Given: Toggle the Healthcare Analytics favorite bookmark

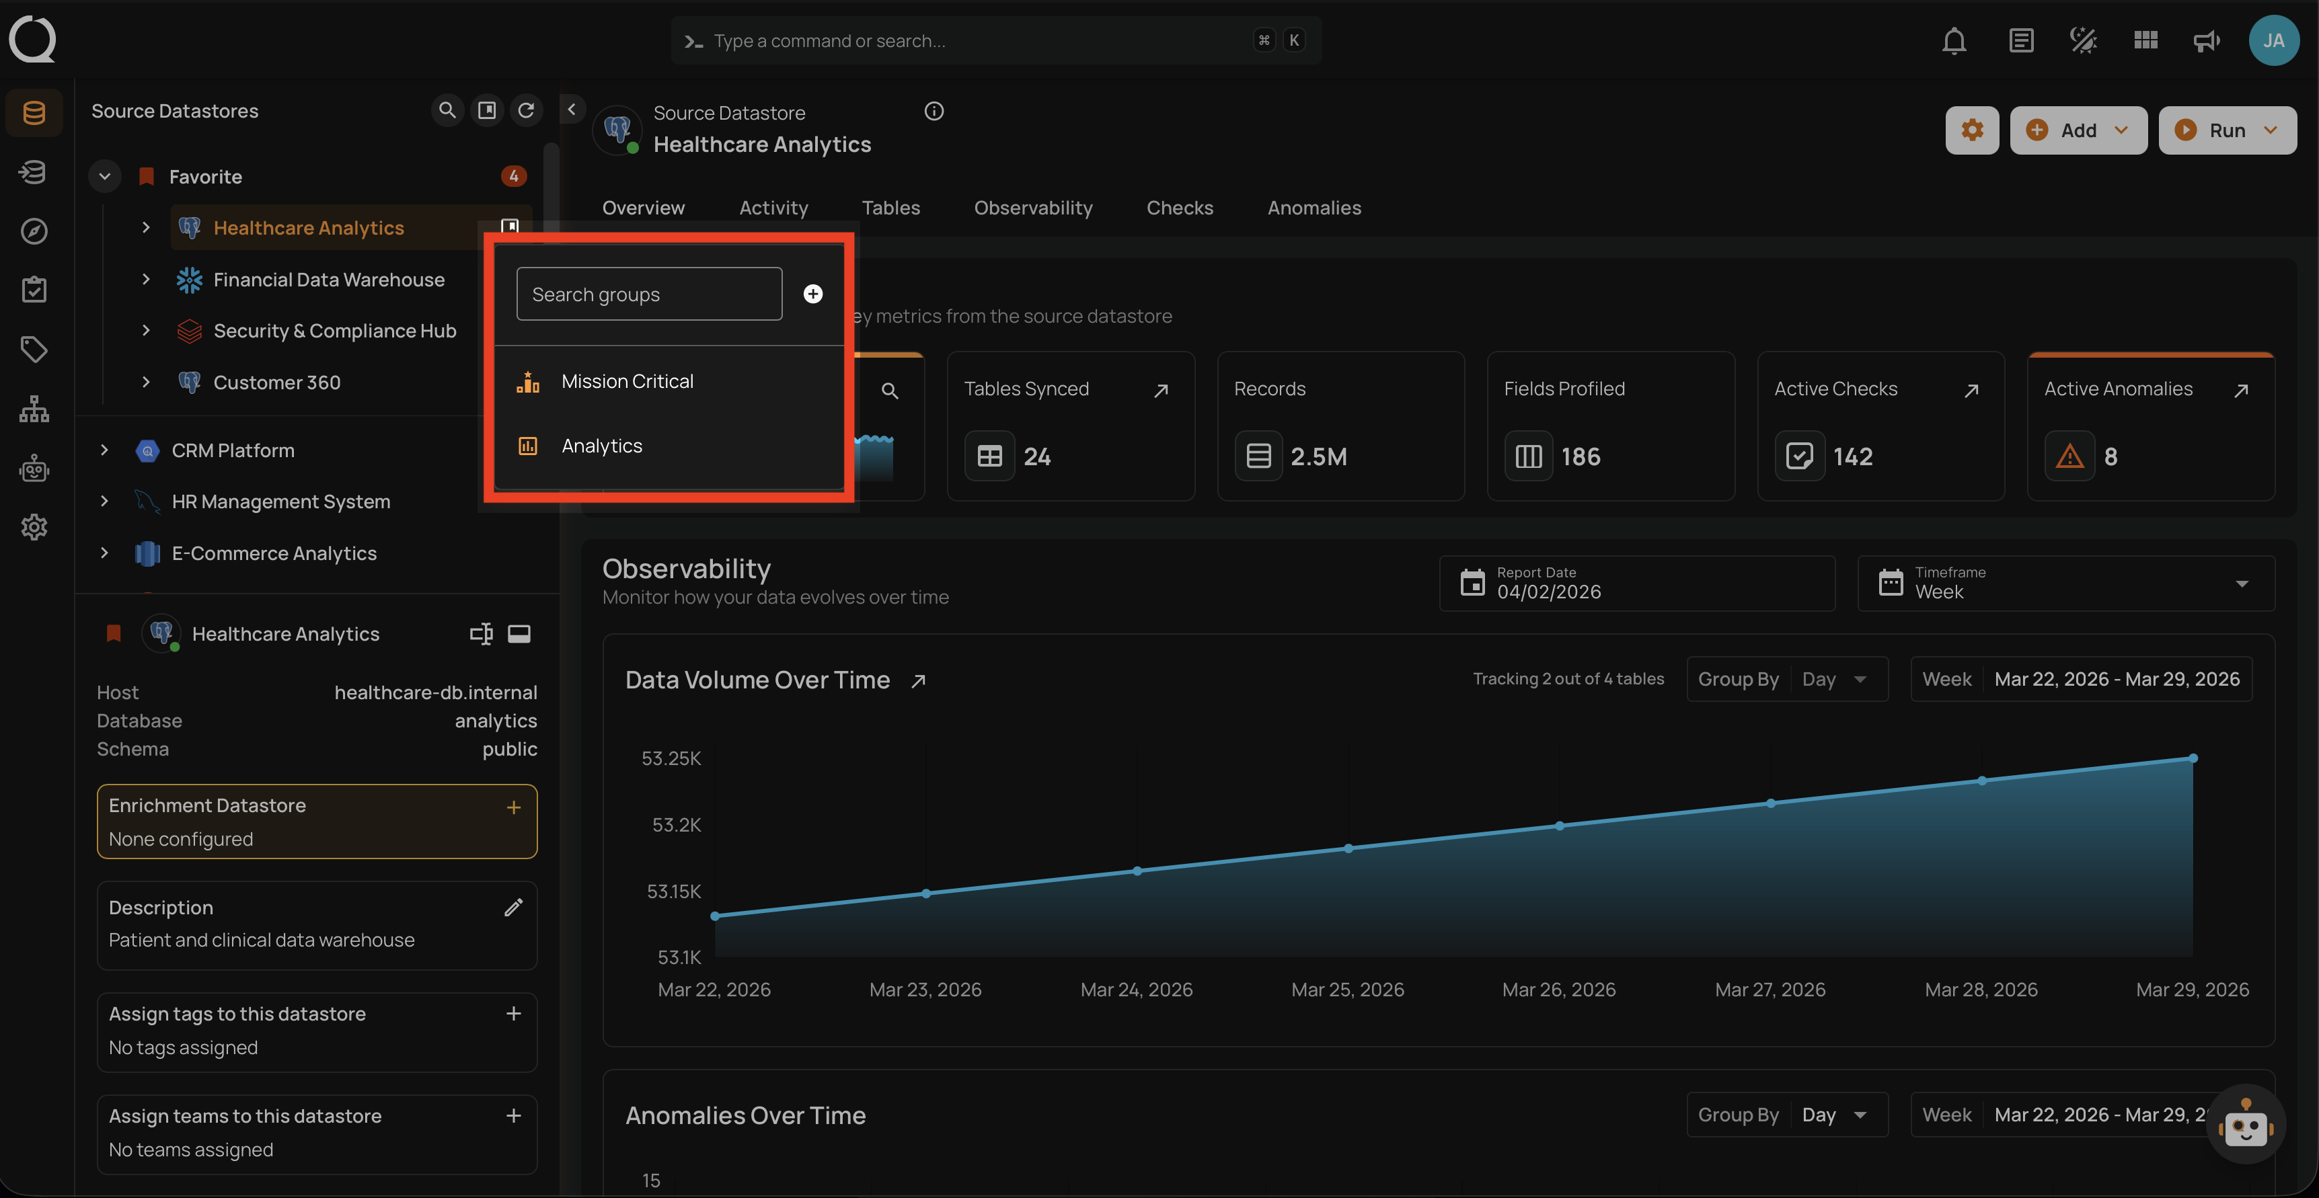Looking at the screenshot, I should (114, 634).
